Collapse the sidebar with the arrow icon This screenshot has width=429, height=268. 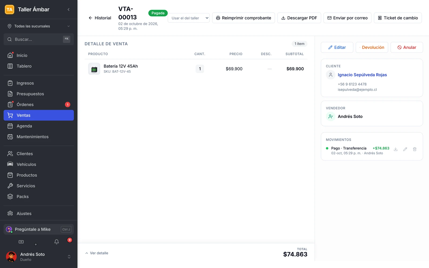pos(69,9)
